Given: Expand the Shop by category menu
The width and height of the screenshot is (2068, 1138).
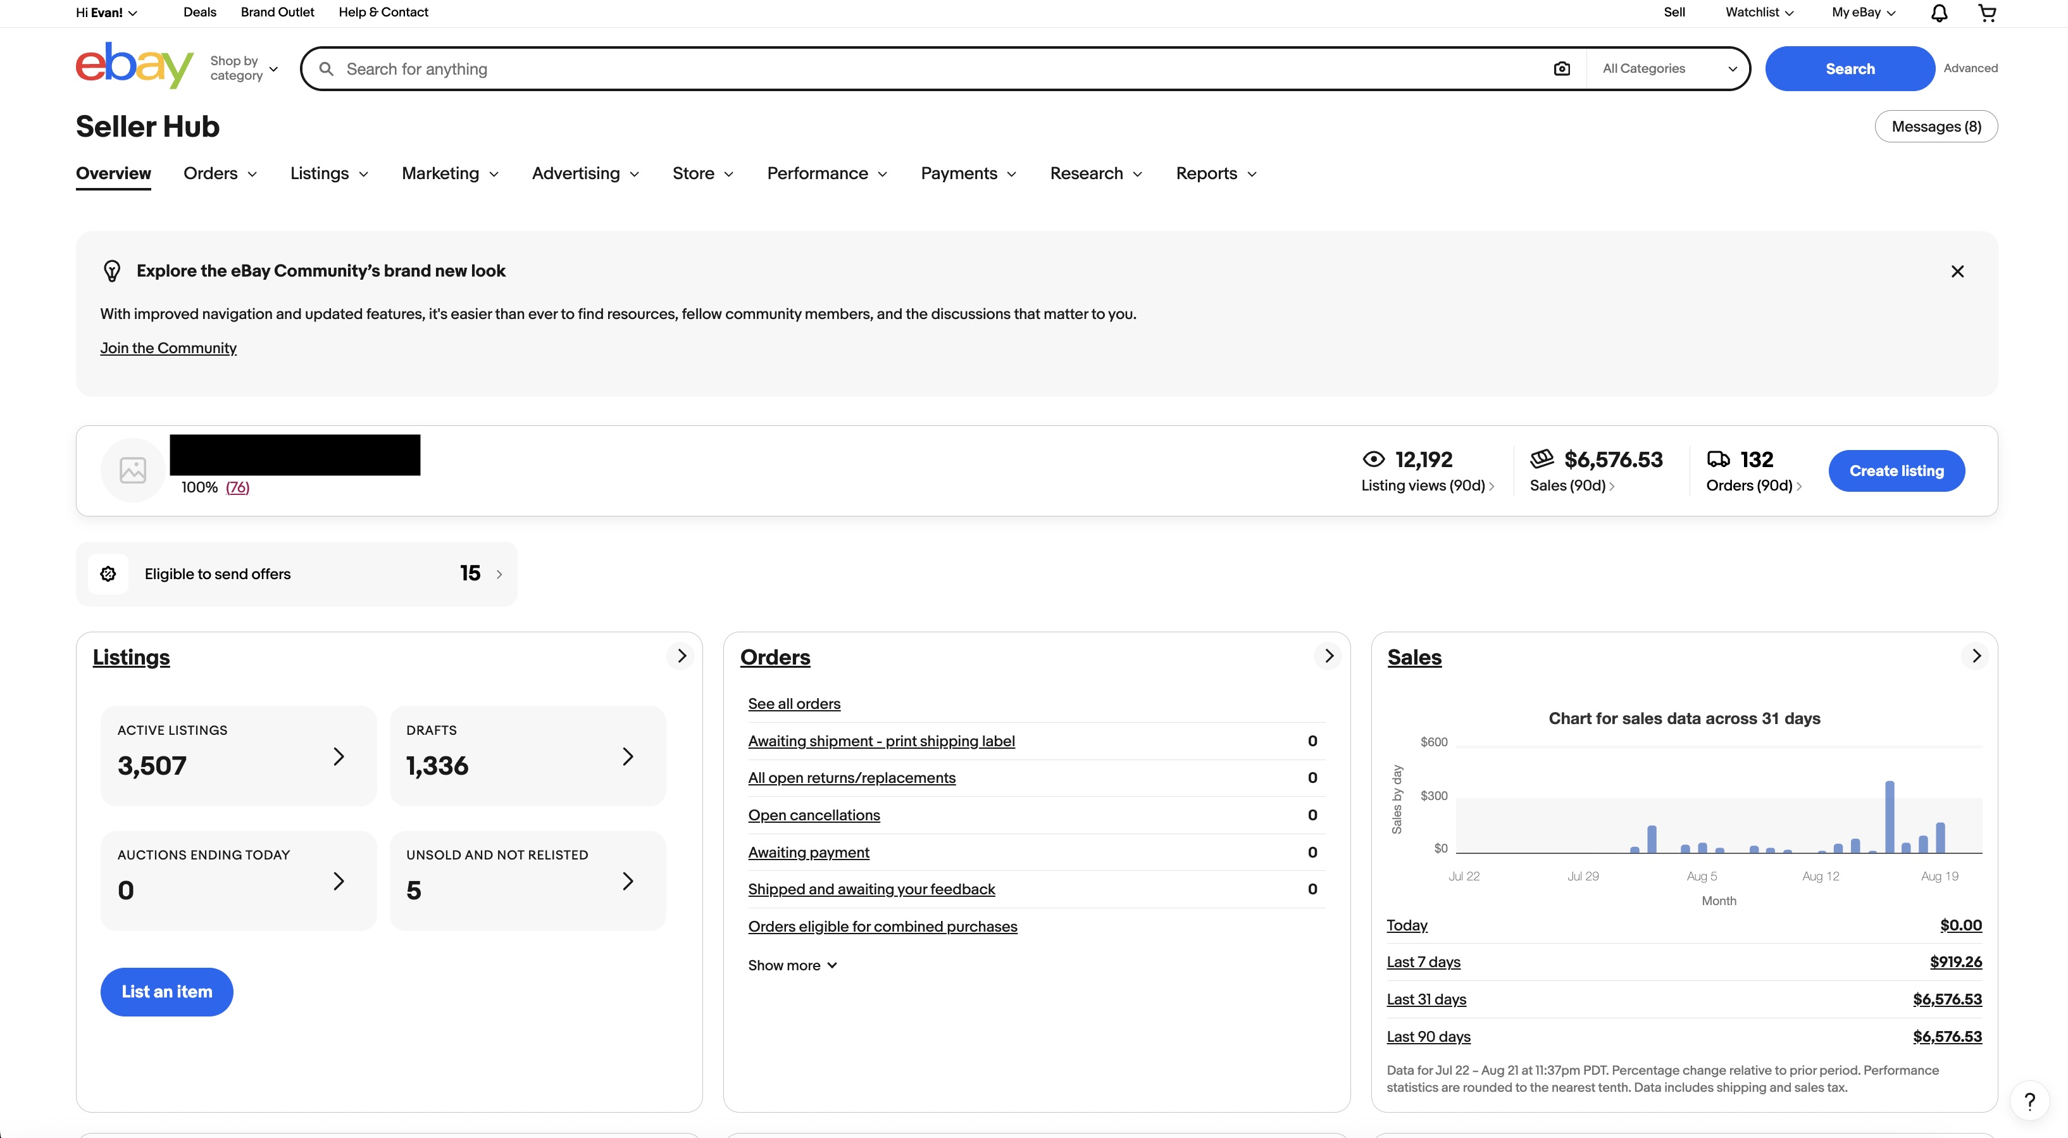Looking at the screenshot, I should pyautogui.click(x=244, y=68).
